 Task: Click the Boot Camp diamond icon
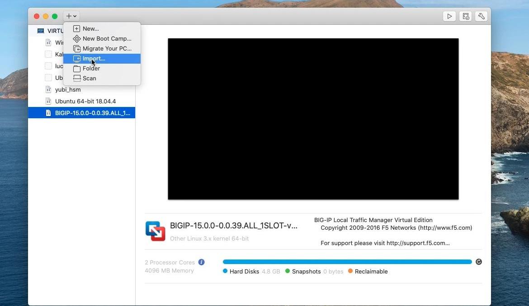[76, 39]
